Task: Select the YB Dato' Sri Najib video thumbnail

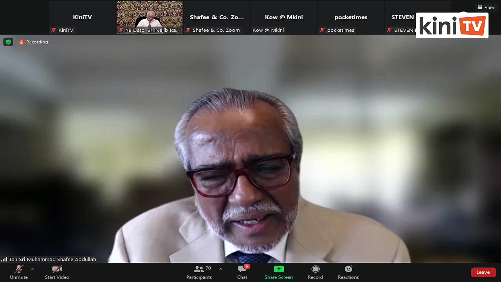Action: coord(150,18)
